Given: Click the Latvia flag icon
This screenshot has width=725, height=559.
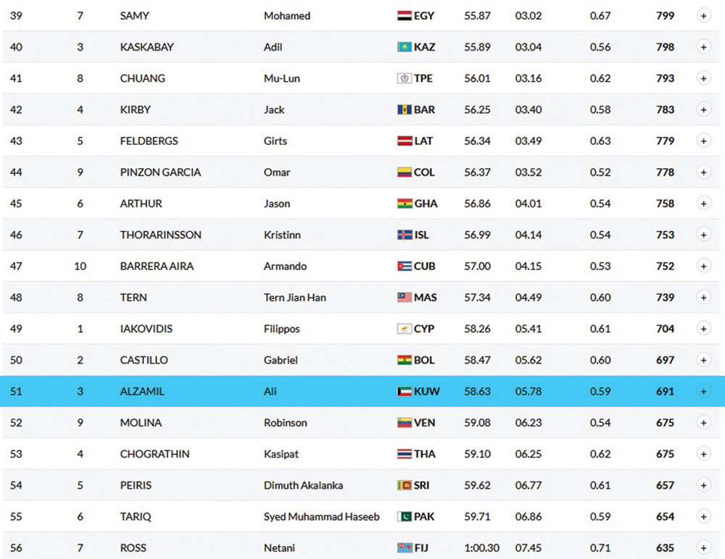Looking at the screenshot, I should tap(405, 141).
